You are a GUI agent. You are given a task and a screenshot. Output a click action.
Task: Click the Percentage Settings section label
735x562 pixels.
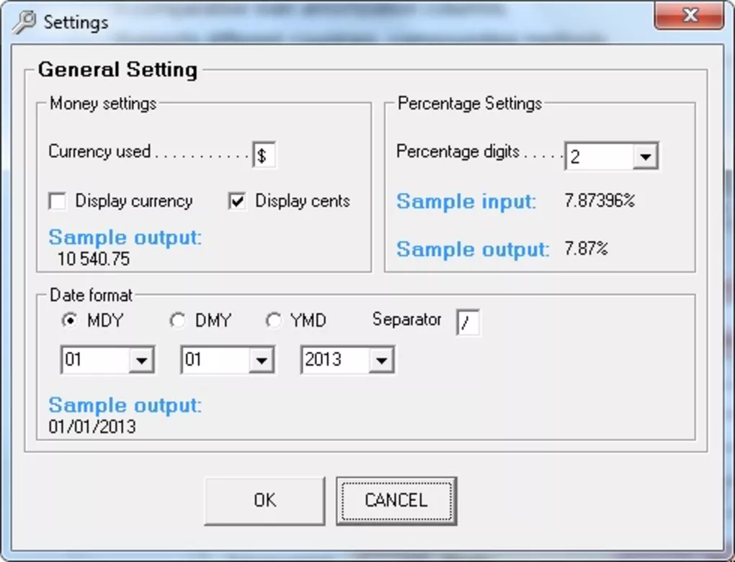pyautogui.click(x=469, y=104)
